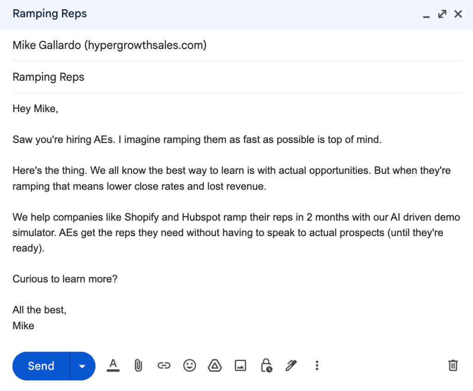This screenshot has width=473, height=391.
Task: Click the 'Here's the thing' paragraph
Action: click(232, 178)
